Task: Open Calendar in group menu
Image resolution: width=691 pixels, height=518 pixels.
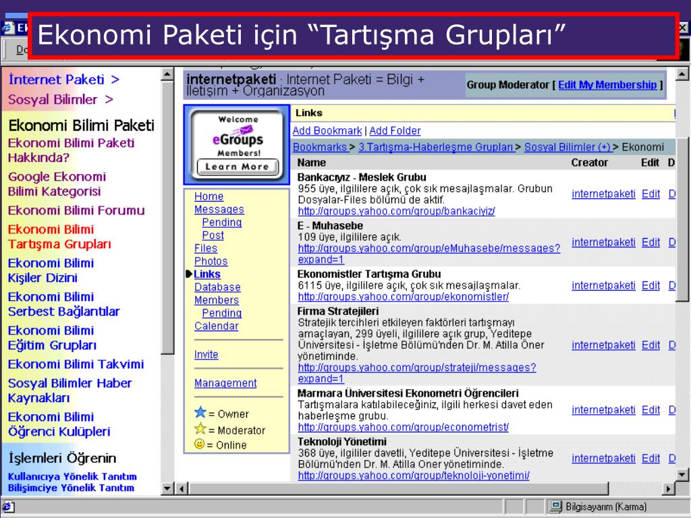Action: coord(217,326)
